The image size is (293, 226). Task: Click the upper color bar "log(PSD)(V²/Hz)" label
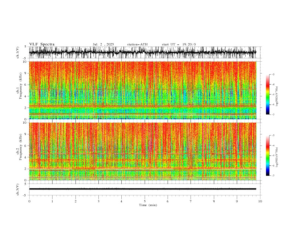coord(277,96)
